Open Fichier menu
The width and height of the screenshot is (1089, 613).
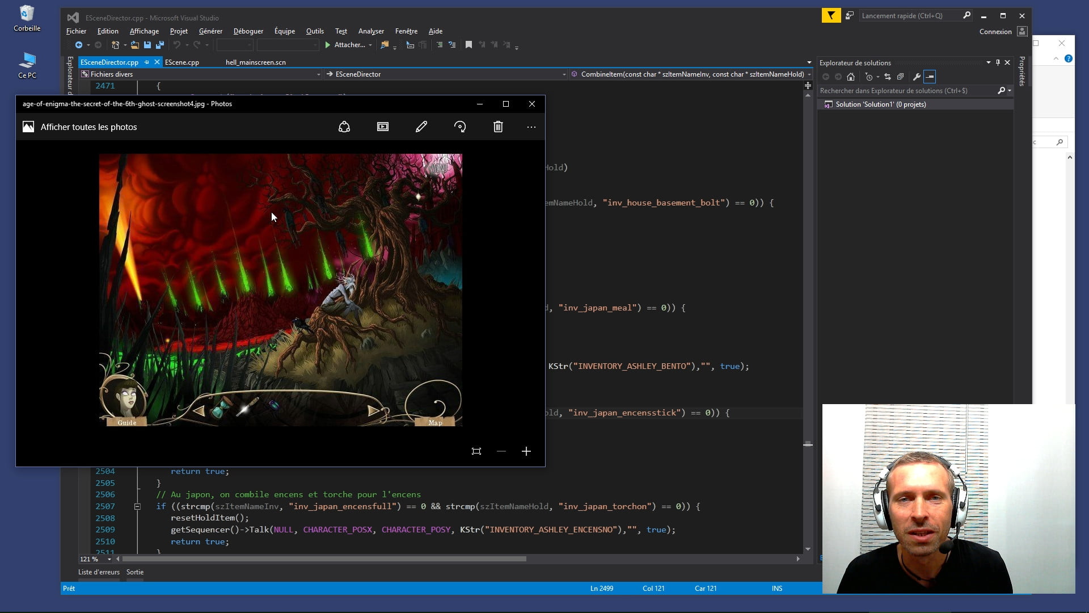76,31
